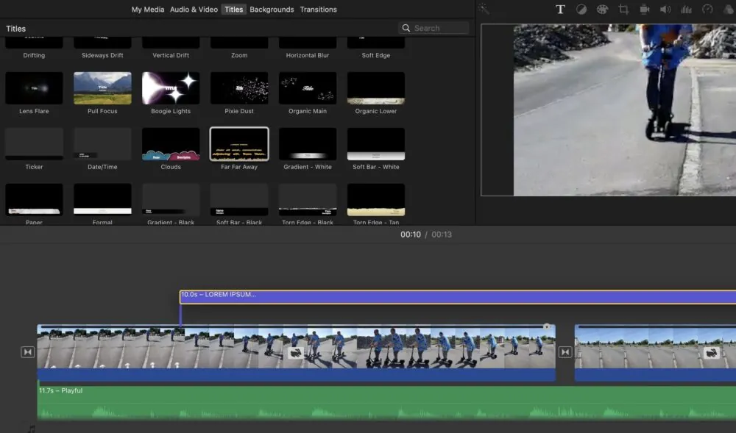The width and height of the screenshot is (736, 433).
Task: Select the Titles tab
Action: 234,10
